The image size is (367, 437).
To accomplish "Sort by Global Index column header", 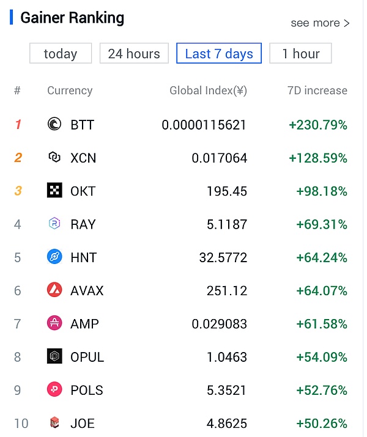I will [x=208, y=90].
